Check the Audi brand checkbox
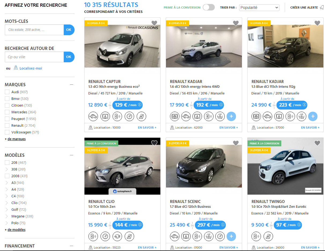The height and width of the screenshot is (251, 325). tap(7, 92)
